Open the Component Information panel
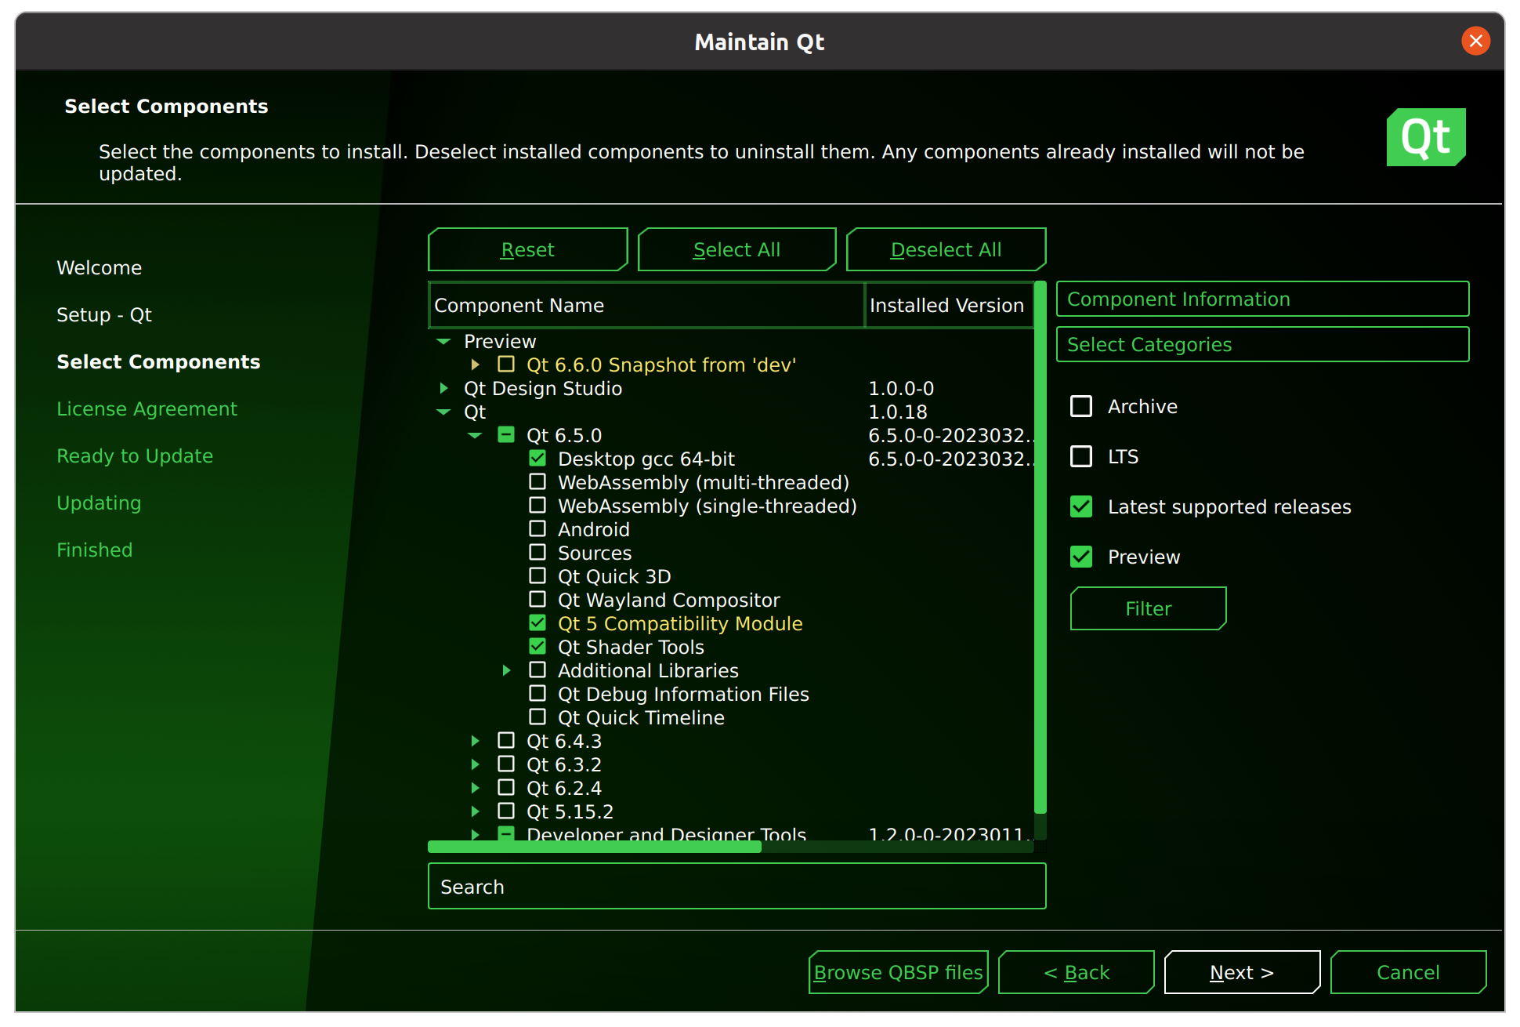This screenshot has height=1027, width=1520. pos(1262,299)
